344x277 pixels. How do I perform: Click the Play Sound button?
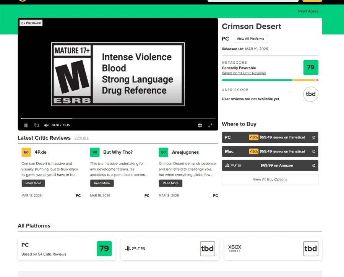click(31, 23)
